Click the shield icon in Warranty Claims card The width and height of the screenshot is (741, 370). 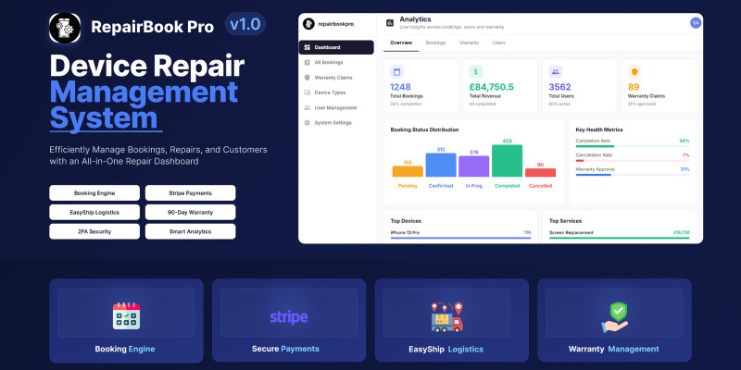click(x=634, y=71)
